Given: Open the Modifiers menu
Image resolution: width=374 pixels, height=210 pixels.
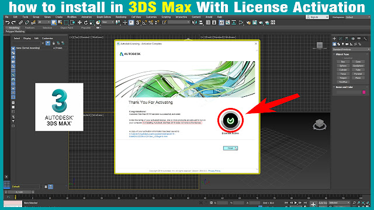Looking at the screenshot, I should click(72, 17).
